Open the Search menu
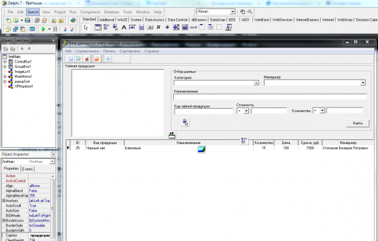This screenshot has height=241, width=378. click(x=33, y=12)
